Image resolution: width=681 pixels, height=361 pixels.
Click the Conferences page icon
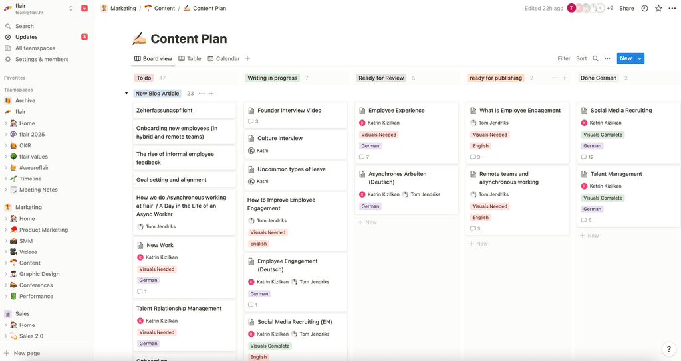[13, 285]
